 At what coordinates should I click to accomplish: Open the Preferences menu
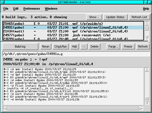32,9
